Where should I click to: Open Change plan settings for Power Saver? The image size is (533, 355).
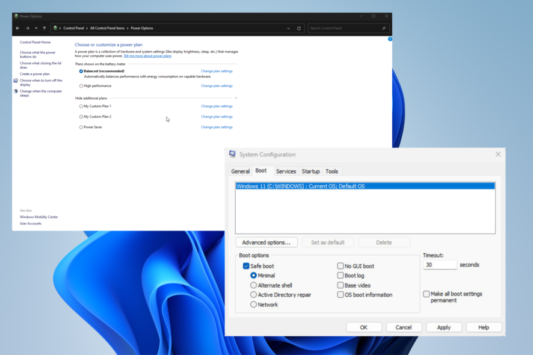point(217,127)
